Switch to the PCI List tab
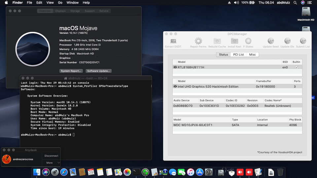317x178 pixels. [238, 55]
